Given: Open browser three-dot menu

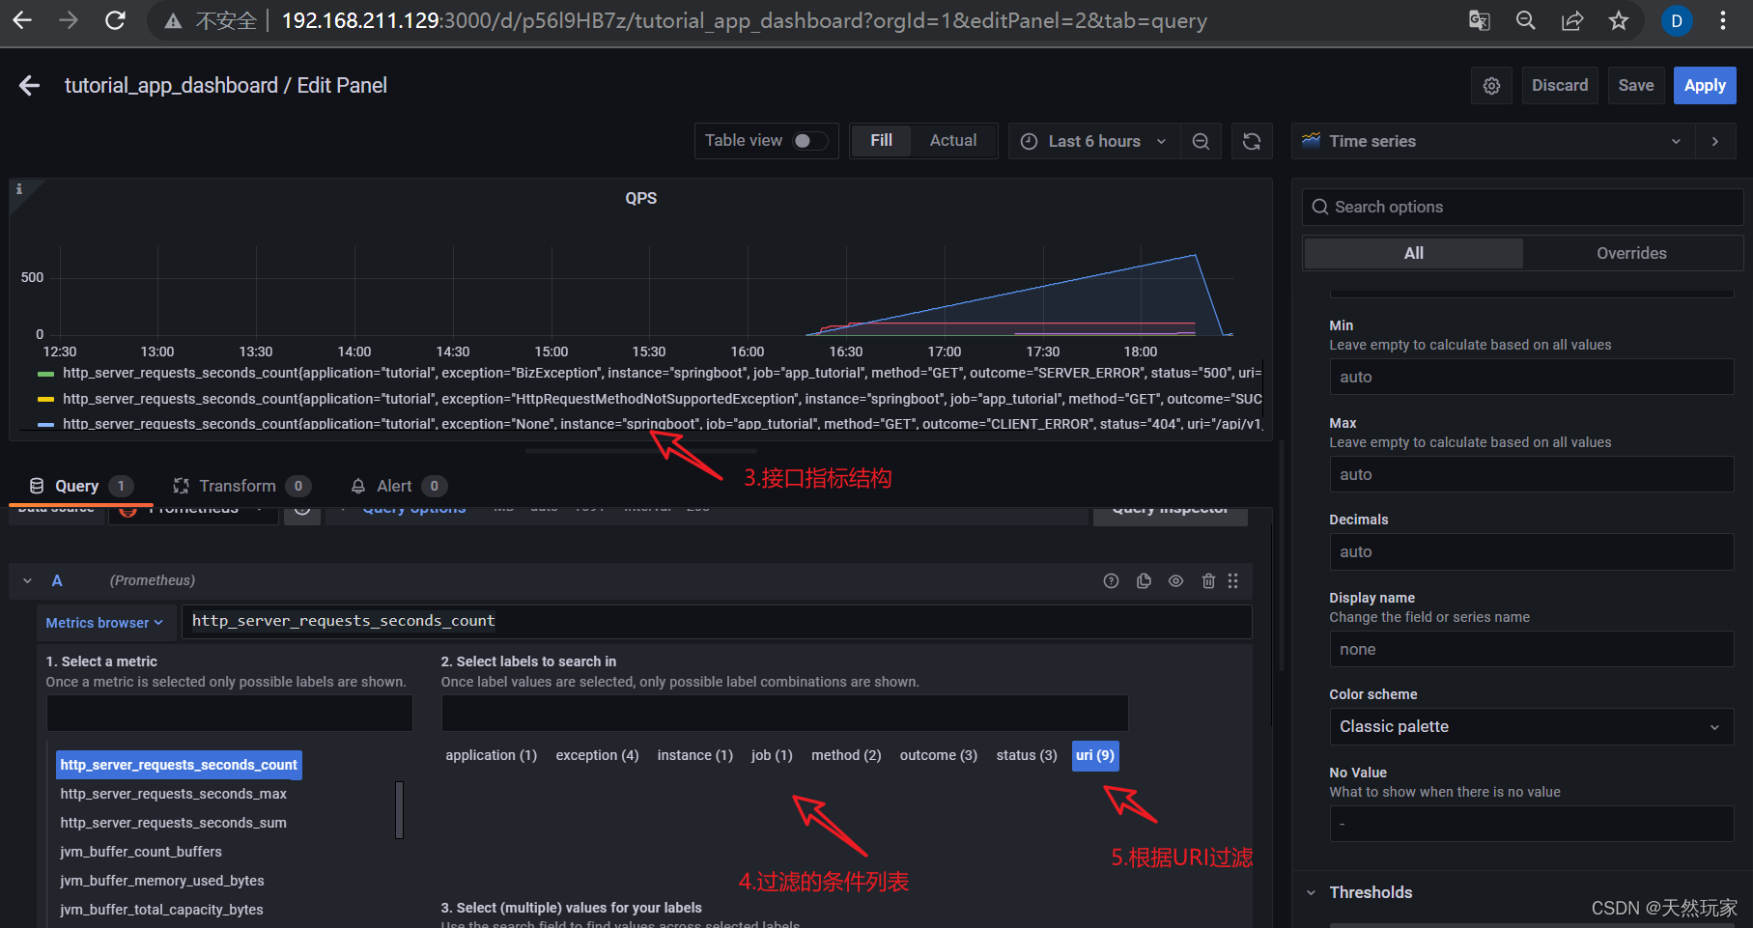Looking at the screenshot, I should 1723,20.
